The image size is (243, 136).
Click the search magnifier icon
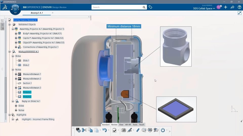(144, 7)
